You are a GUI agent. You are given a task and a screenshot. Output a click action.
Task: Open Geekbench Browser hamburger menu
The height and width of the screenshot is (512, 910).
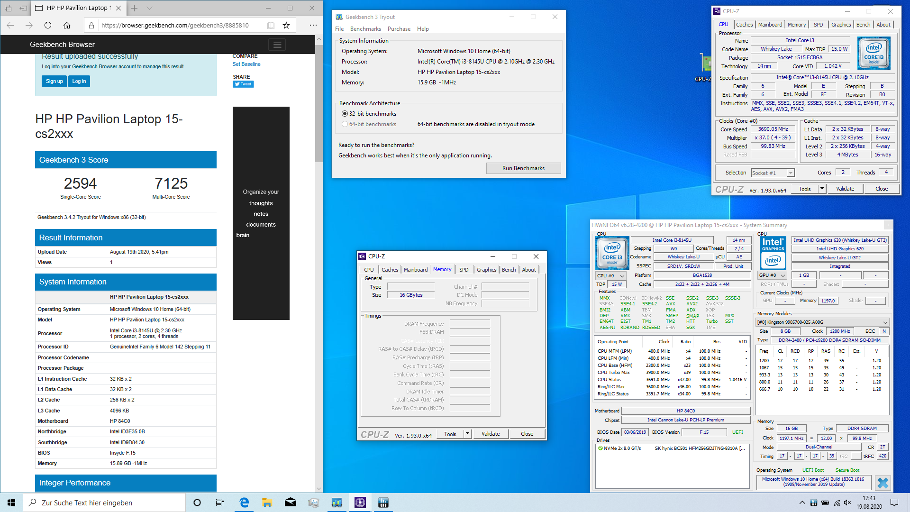(277, 45)
